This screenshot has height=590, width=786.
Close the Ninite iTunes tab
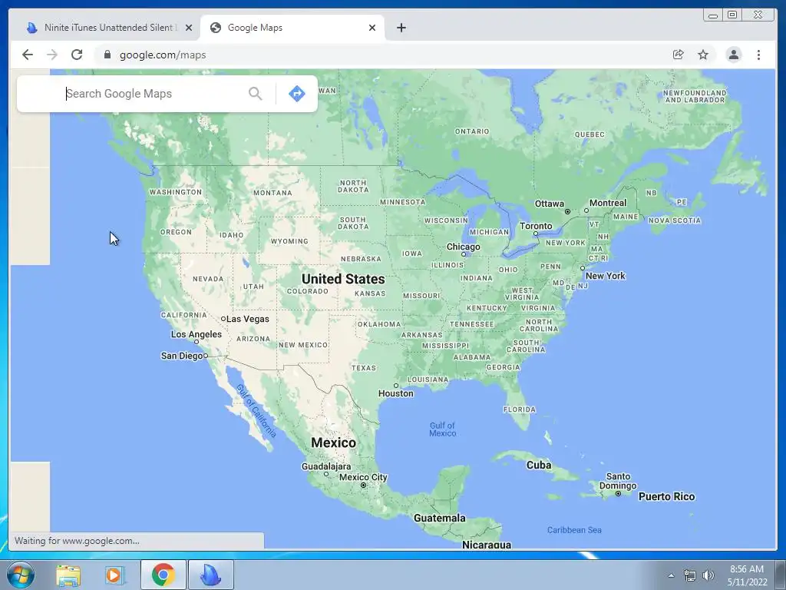click(189, 28)
